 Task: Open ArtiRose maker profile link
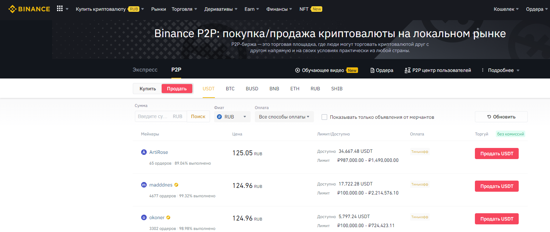coord(159,152)
